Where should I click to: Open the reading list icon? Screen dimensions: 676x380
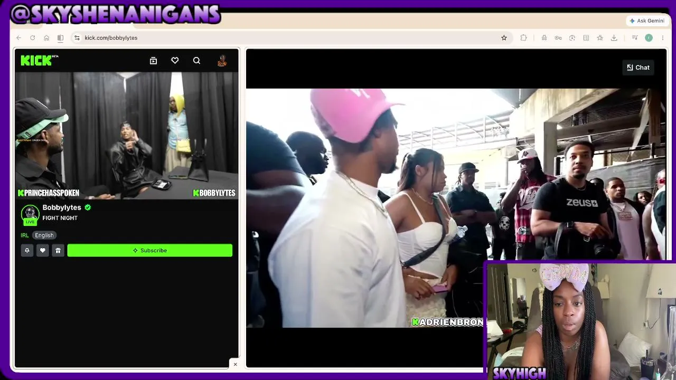pyautogui.click(x=586, y=38)
